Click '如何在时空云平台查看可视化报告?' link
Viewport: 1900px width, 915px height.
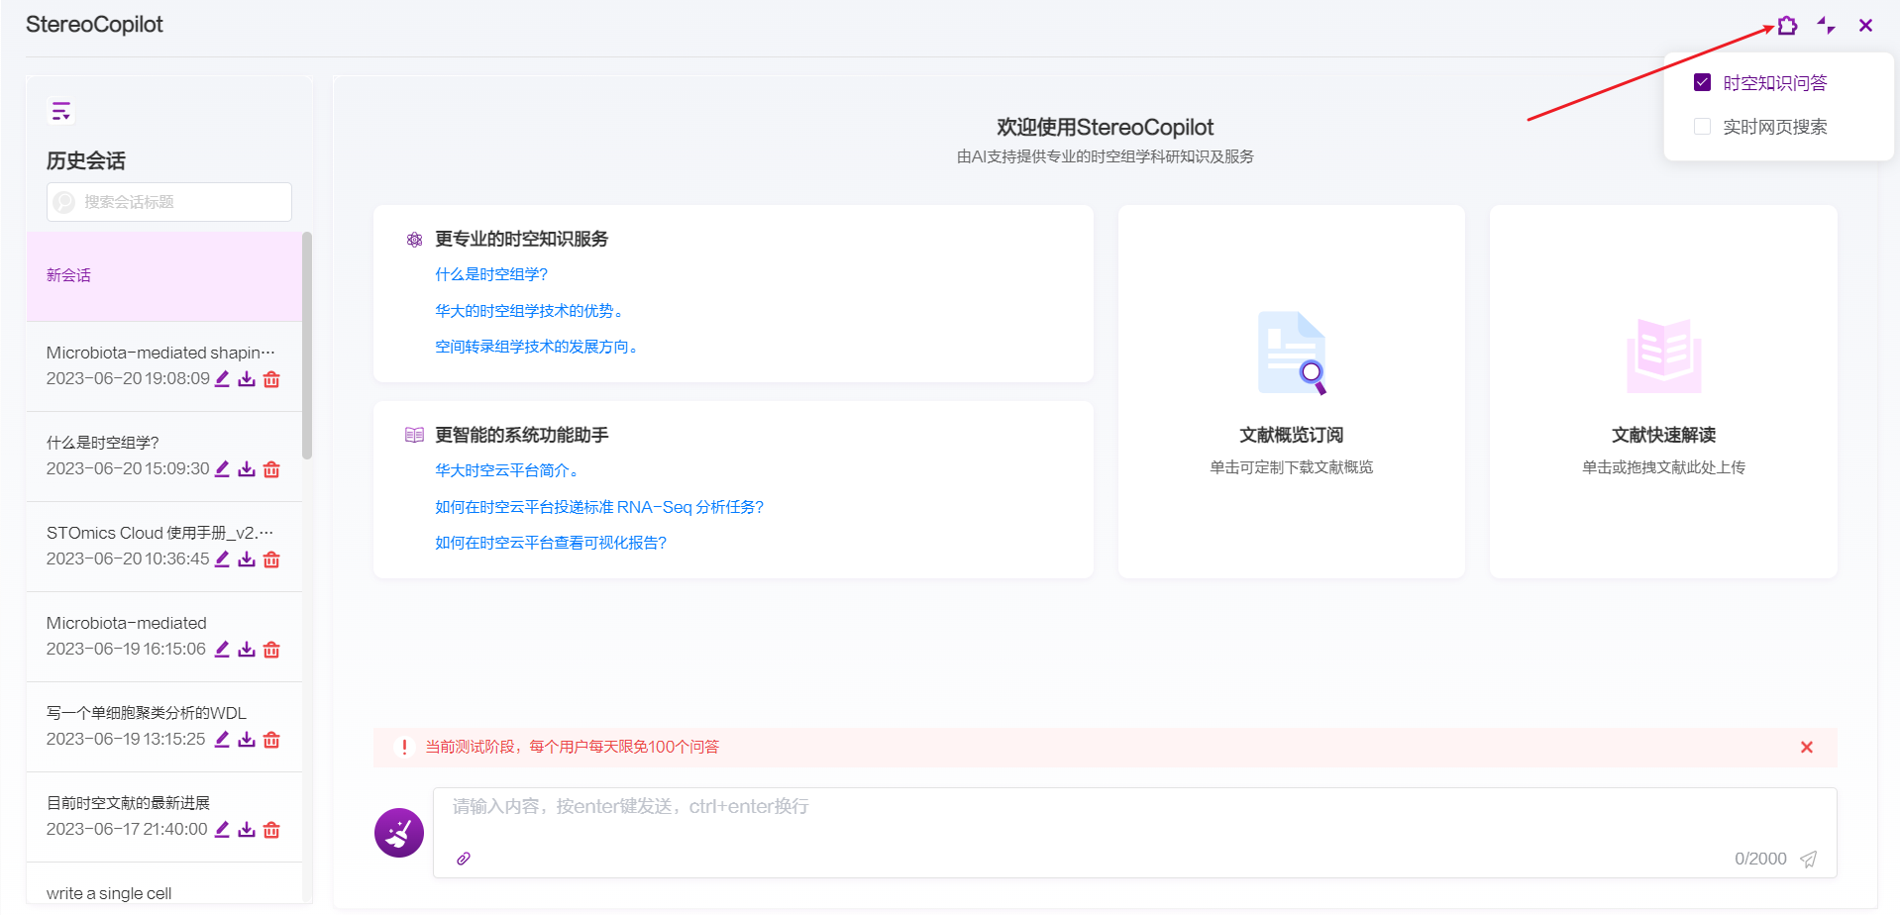551,543
